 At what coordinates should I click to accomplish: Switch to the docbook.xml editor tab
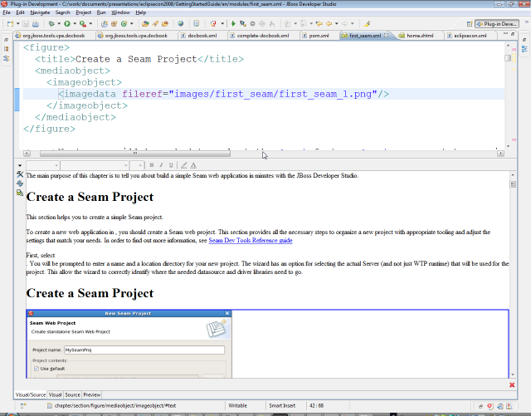pos(202,36)
